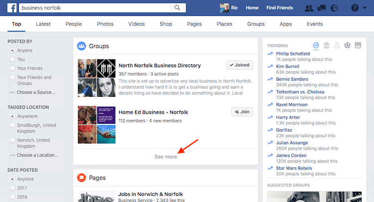Select the 2017 date radio button
Viewport: 374px width, 202px height.
pos(12,188)
